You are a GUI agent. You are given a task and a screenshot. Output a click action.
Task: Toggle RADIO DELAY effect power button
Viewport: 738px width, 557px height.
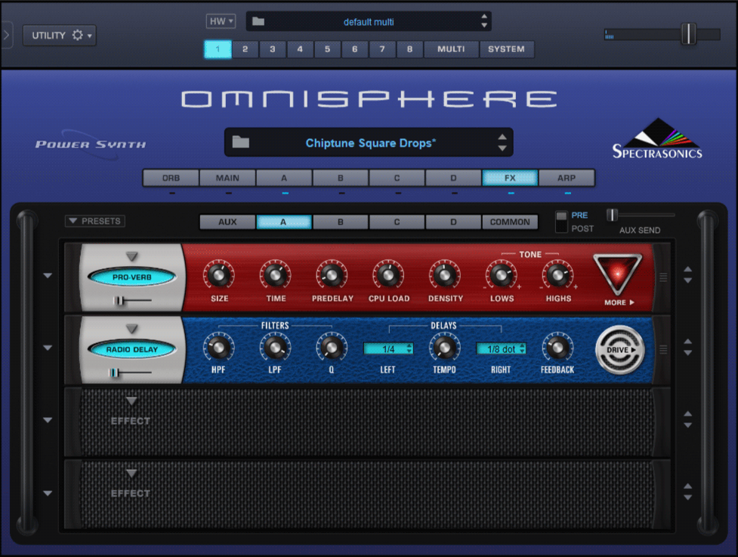pyautogui.click(x=131, y=349)
